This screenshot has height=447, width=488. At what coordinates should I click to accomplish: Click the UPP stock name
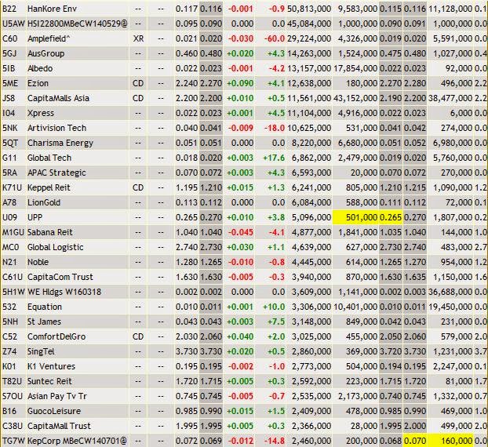point(35,217)
